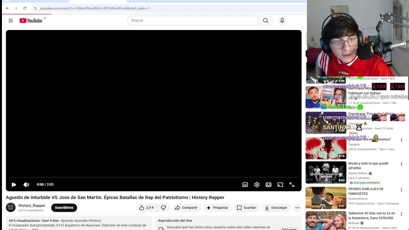Toggle subtitles on the player
409x230 pixels.
(245, 185)
